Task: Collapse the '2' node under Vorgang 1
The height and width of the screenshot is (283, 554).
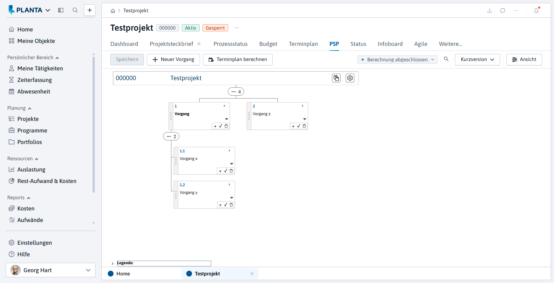Action: (171, 136)
